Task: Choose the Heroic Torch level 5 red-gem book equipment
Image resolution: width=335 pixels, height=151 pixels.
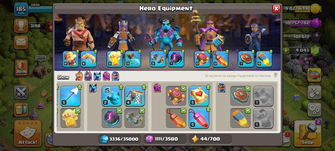Action: pos(199,96)
